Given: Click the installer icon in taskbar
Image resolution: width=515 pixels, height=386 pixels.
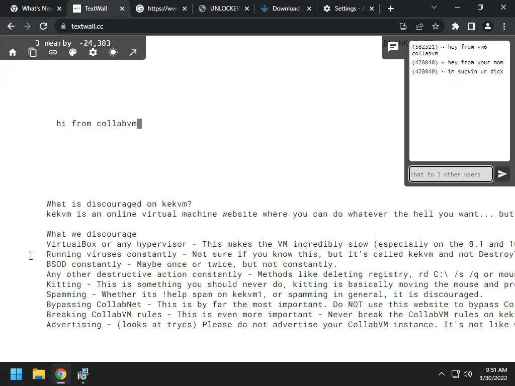Looking at the screenshot, I should coord(83,374).
